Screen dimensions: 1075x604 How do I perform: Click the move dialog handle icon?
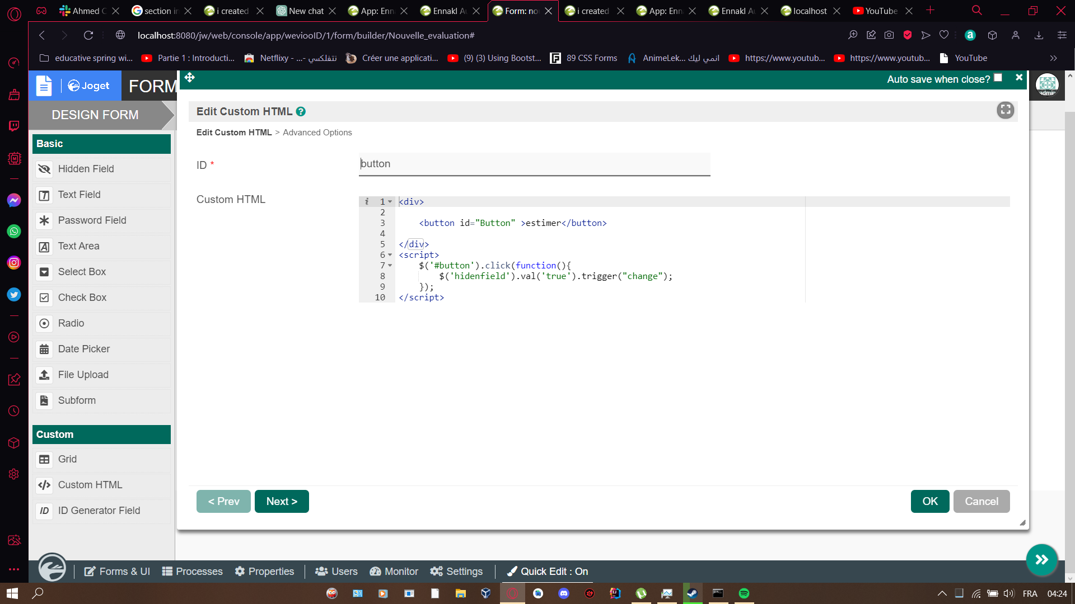point(190,78)
